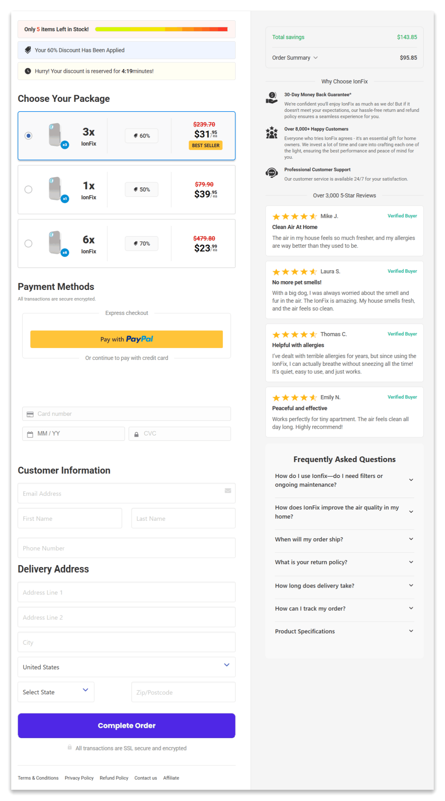
Task: Open the Select State dropdown
Action: [x=56, y=692]
